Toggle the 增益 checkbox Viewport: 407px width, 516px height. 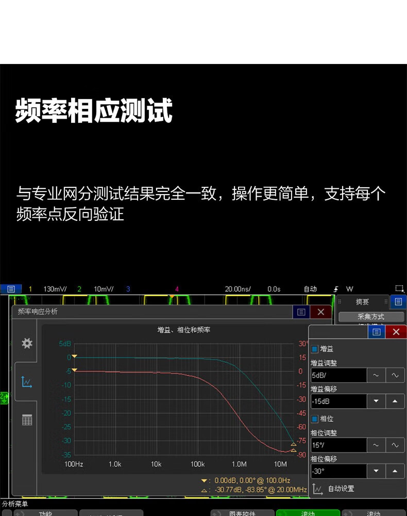click(x=315, y=349)
